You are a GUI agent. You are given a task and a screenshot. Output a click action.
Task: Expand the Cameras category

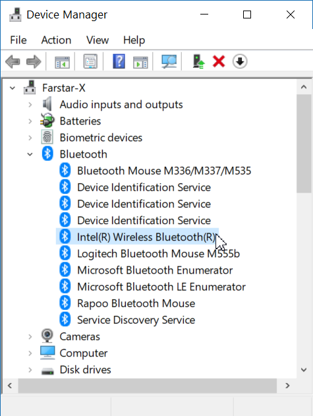tap(30, 337)
